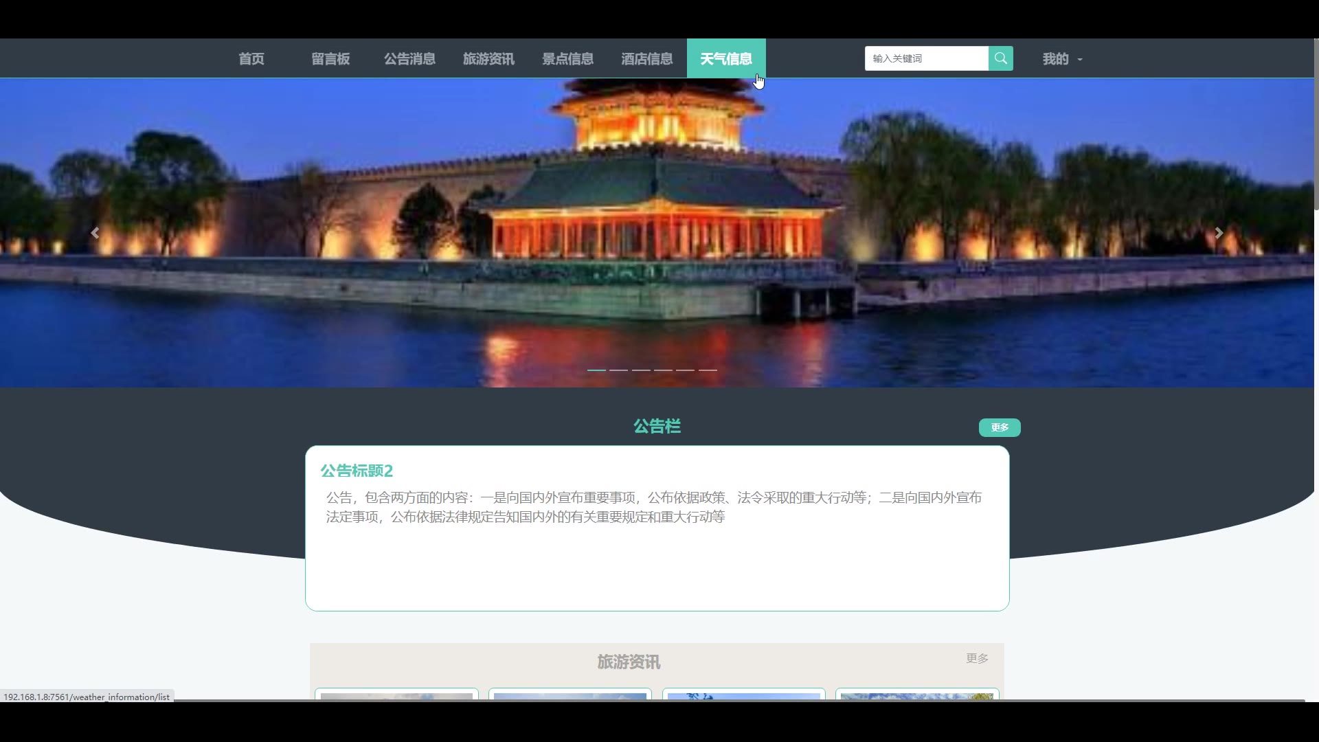Open the 景点信息 nav item
The width and height of the screenshot is (1319, 742).
[x=567, y=58]
